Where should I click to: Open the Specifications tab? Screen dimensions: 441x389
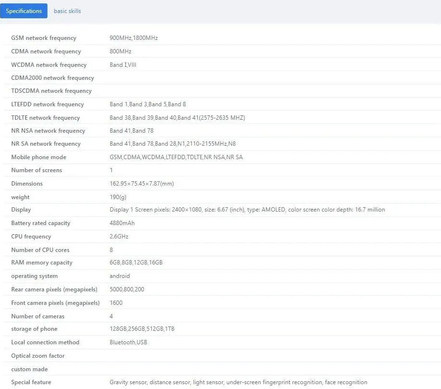pyautogui.click(x=24, y=11)
